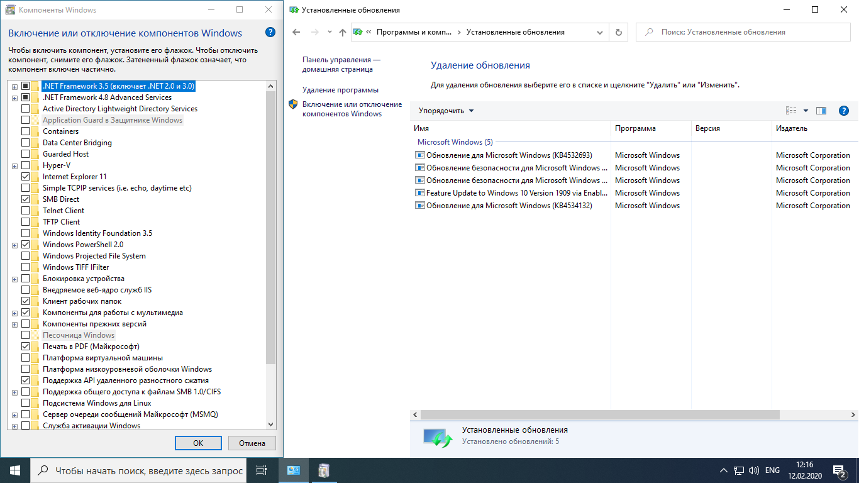
Task: Go up one level in Installed Updates
Action: click(342, 32)
